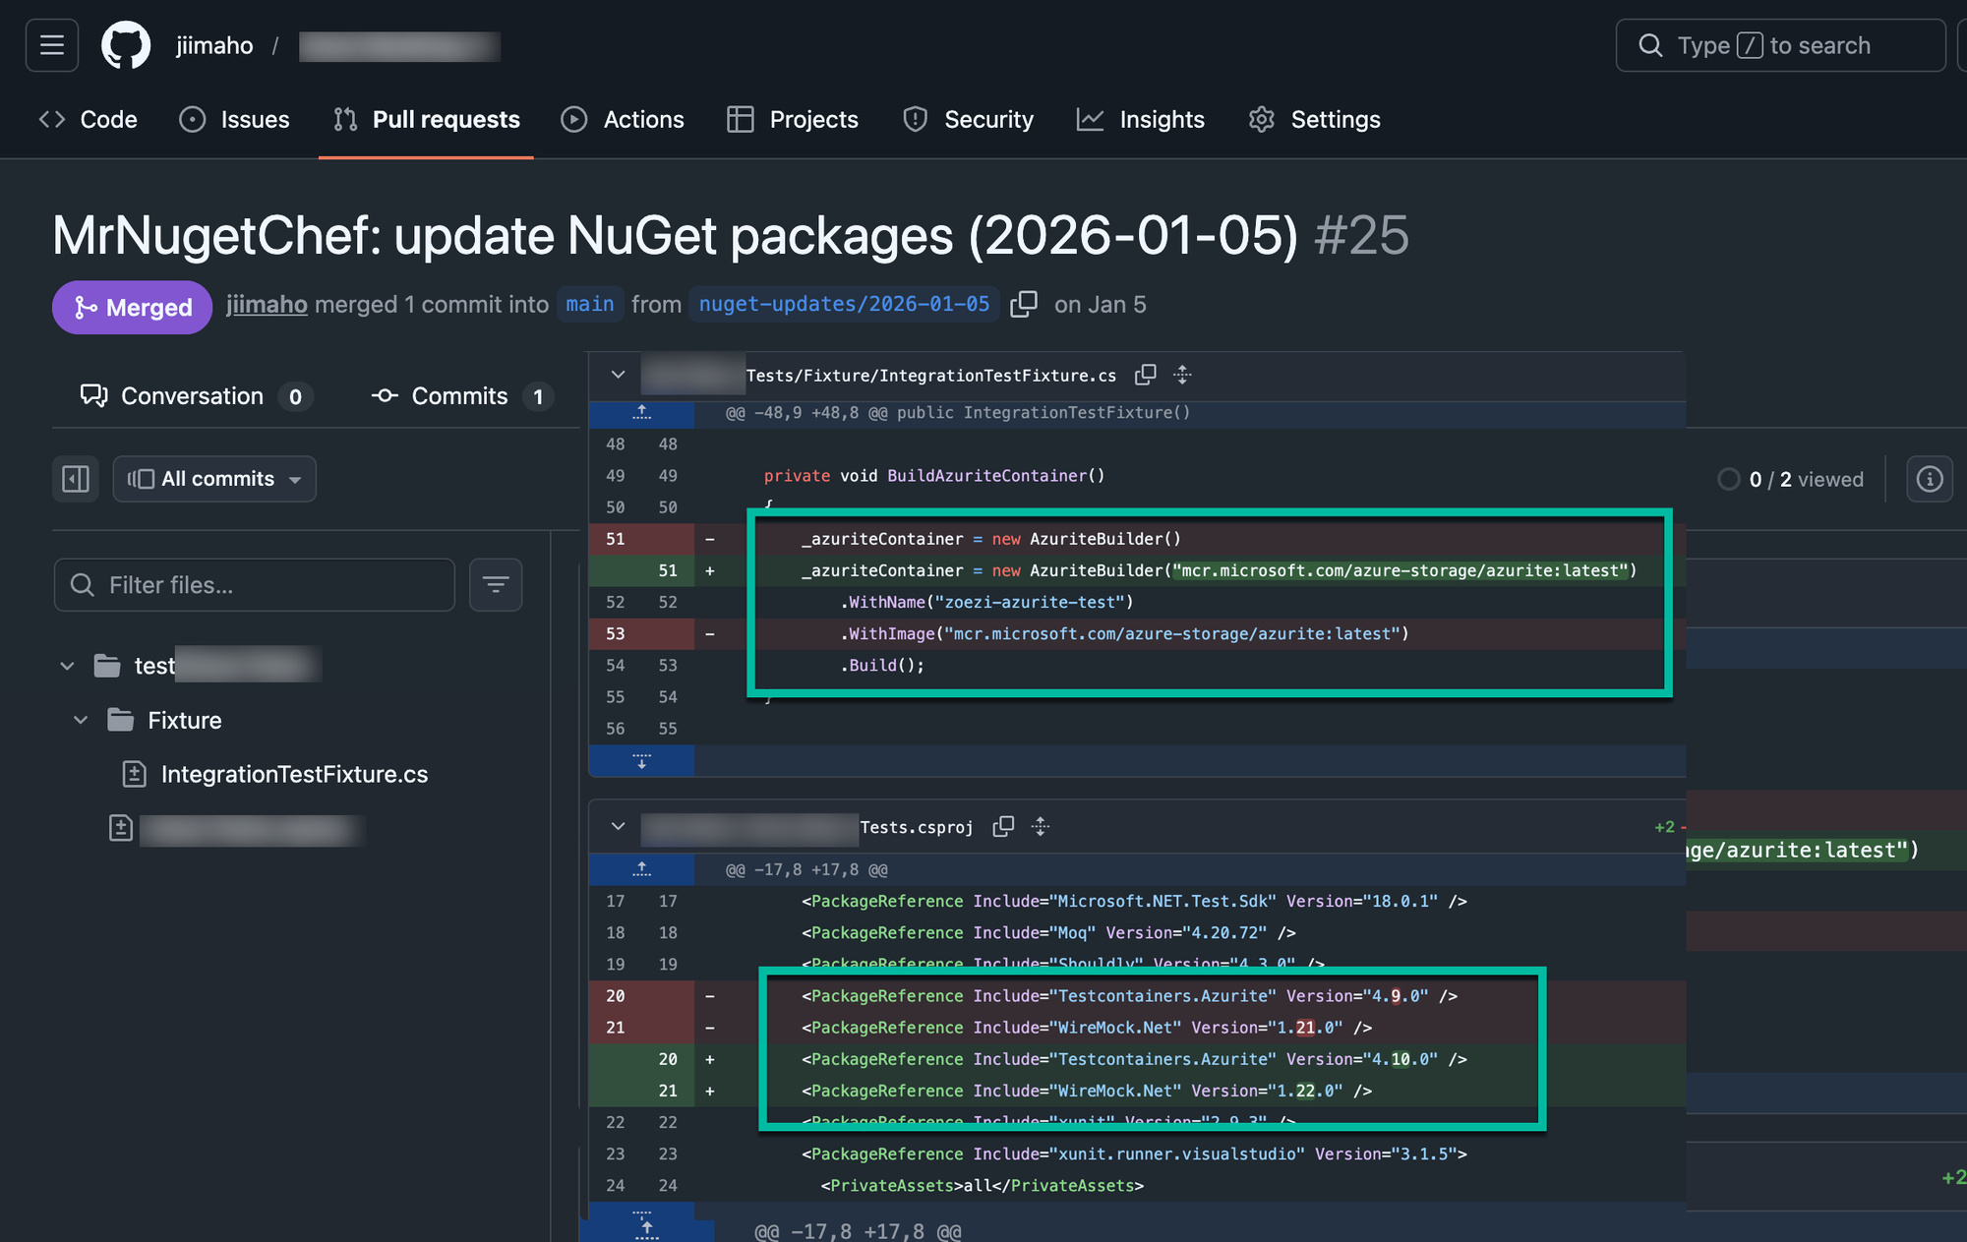Toggle the file tree sidebar panel

click(x=76, y=479)
